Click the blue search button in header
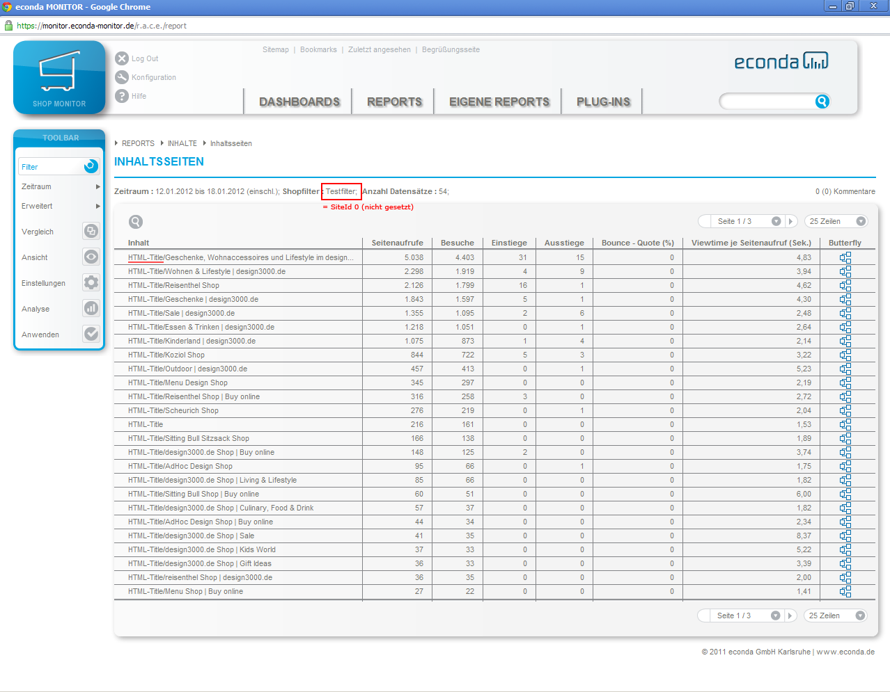 [822, 102]
